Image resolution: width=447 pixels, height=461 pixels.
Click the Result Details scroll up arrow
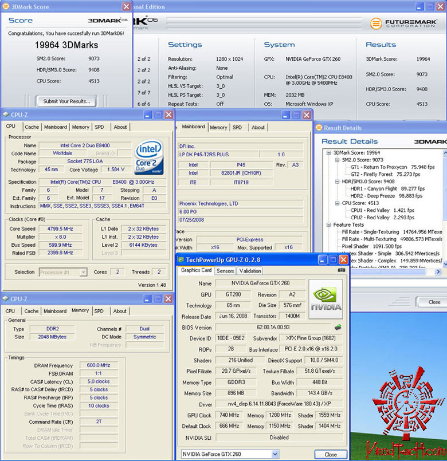point(445,153)
